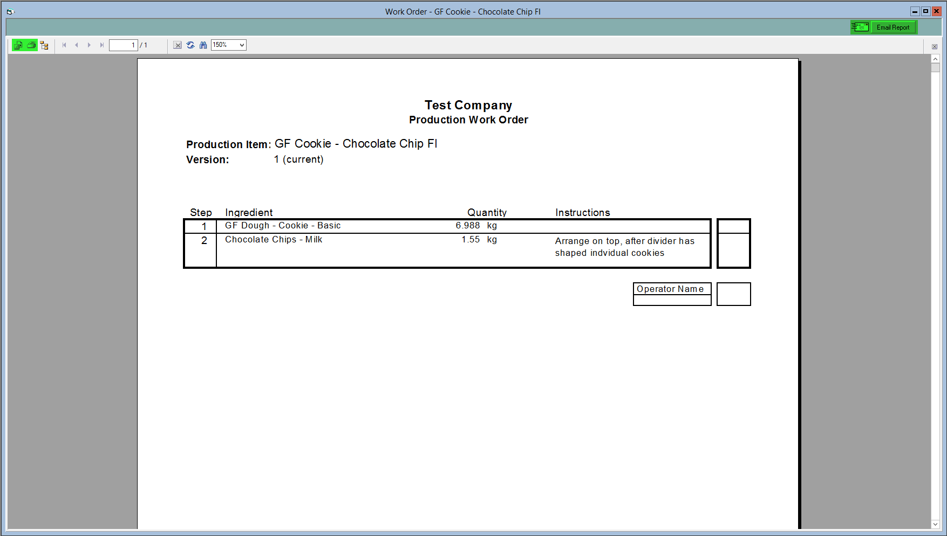Image resolution: width=947 pixels, height=536 pixels.
Task: Open search text binoculars icon
Action: pyautogui.click(x=203, y=45)
